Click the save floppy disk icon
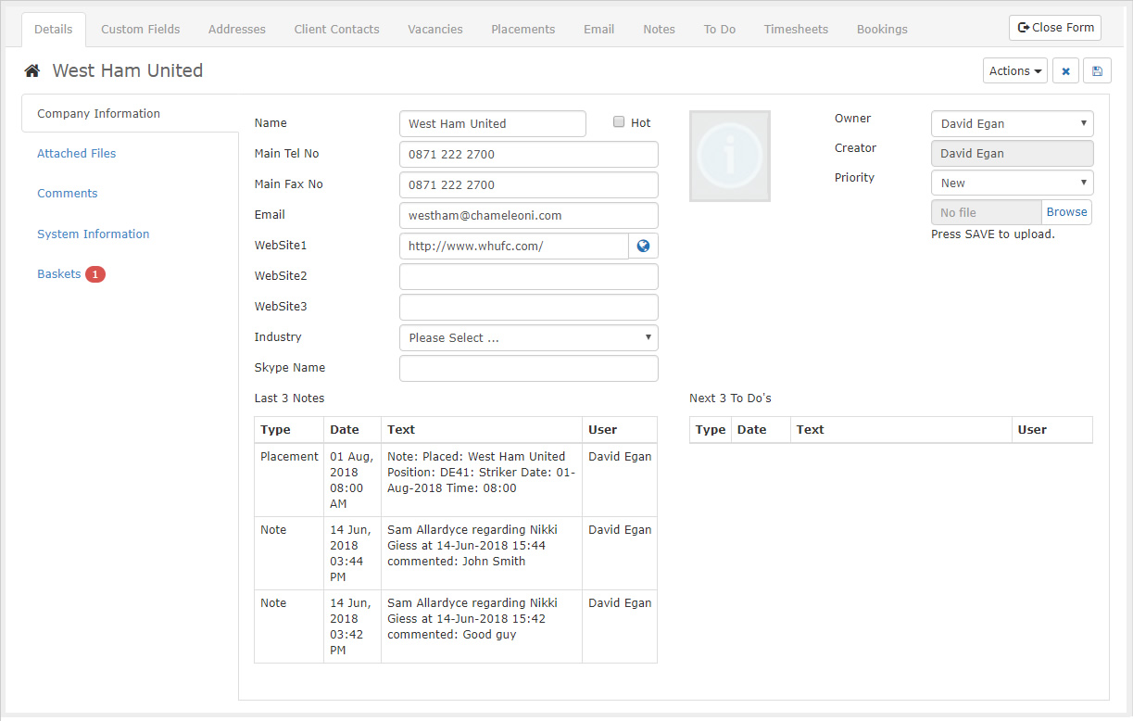This screenshot has width=1133, height=721. (x=1098, y=71)
